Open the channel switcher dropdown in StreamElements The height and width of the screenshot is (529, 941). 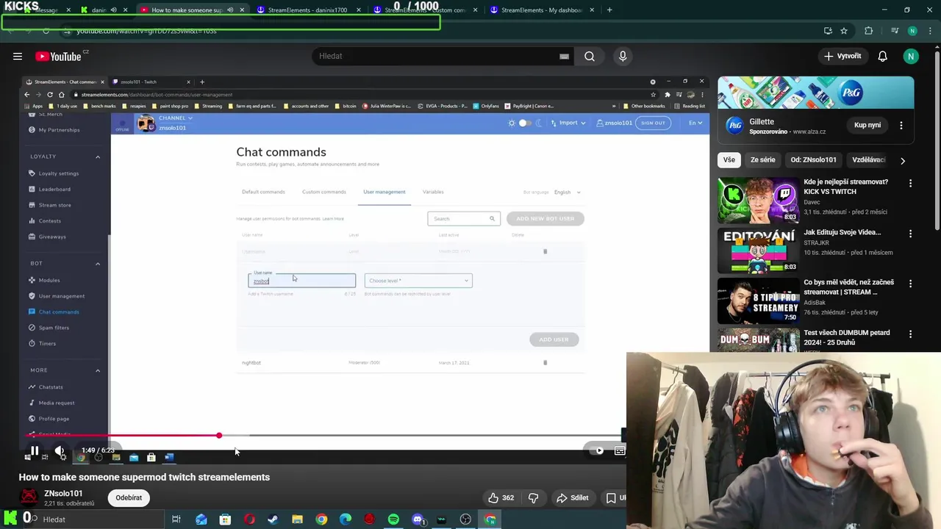[x=175, y=118]
